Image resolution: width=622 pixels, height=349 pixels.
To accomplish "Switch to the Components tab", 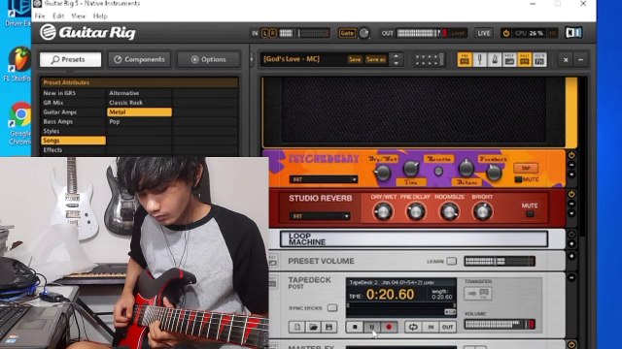I will coord(139,59).
